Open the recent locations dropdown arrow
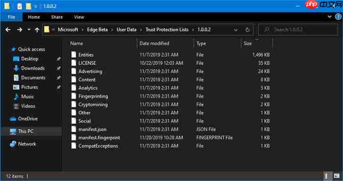Image resolution: width=343 pixels, height=181 pixels. point(29,29)
